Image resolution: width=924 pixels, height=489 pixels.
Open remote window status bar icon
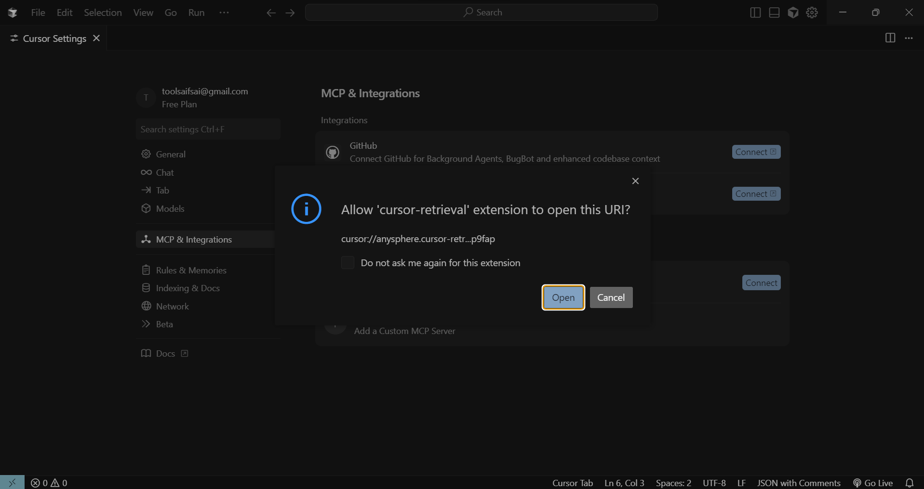[x=12, y=482]
